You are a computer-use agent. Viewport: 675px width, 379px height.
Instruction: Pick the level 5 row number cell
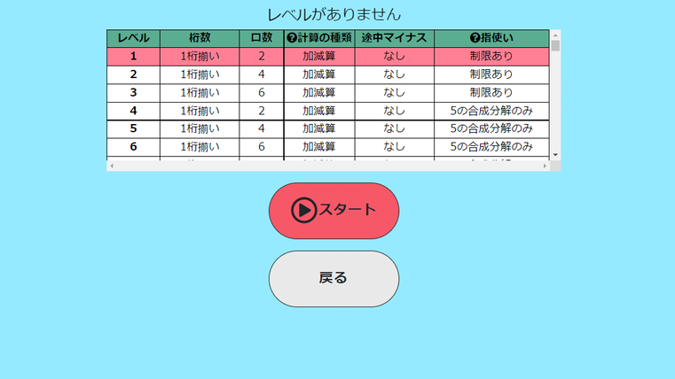pos(133,128)
